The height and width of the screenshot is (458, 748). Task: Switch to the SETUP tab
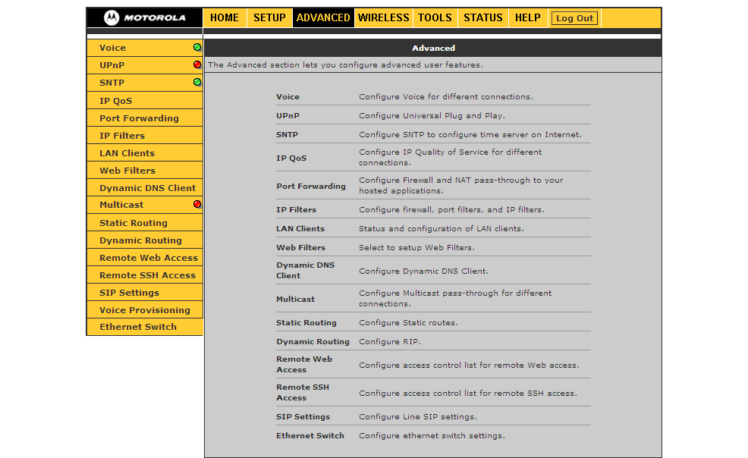tap(269, 18)
